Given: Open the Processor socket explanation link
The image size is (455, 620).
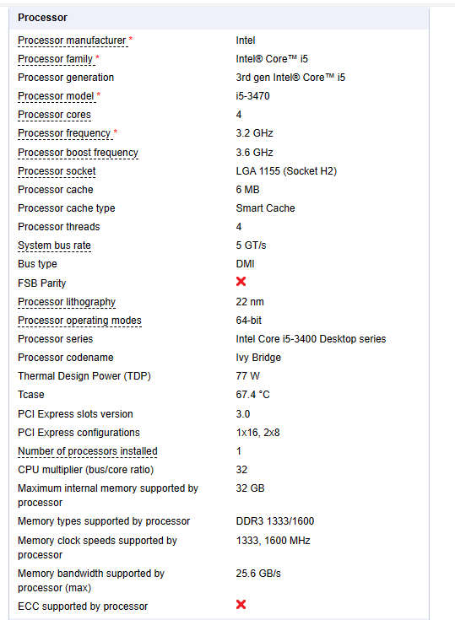Looking at the screenshot, I should click(x=57, y=171).
